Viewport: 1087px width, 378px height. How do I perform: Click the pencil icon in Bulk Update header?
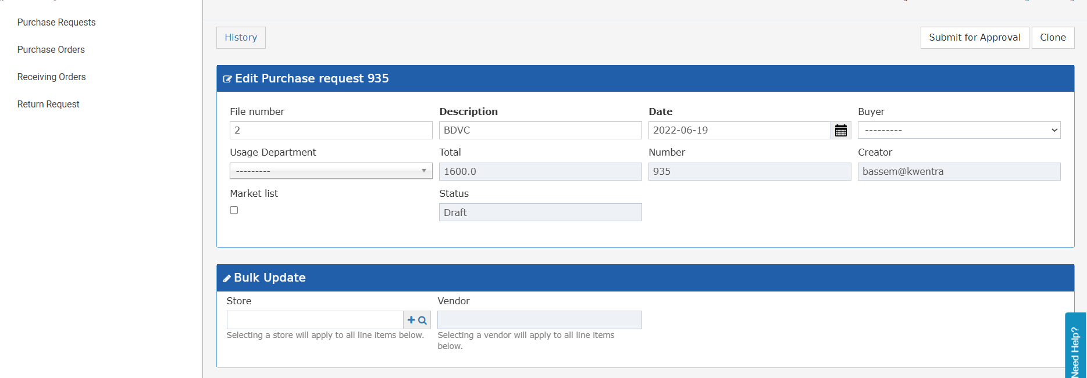pyautogui.click(x=227, y=279)
